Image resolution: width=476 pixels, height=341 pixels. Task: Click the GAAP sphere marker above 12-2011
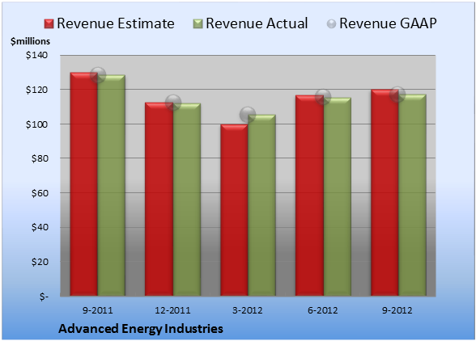click(x=173, y=103)
